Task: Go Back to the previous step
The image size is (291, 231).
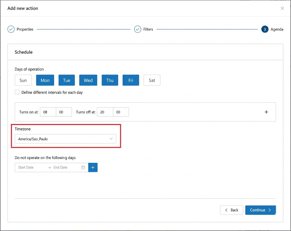Action: click(231, 210)
